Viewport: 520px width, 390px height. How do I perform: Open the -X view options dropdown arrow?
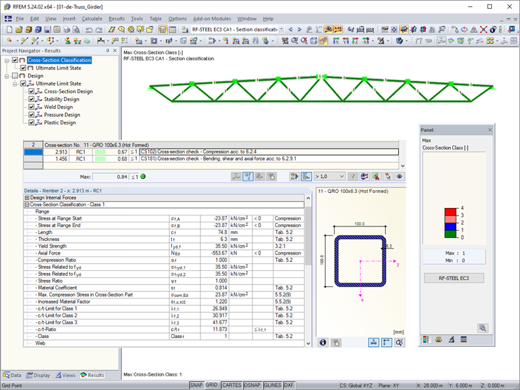click(x=373, y=41)
